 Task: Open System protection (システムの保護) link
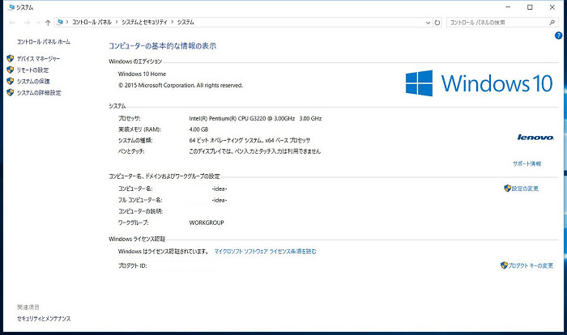click(33, 81)
